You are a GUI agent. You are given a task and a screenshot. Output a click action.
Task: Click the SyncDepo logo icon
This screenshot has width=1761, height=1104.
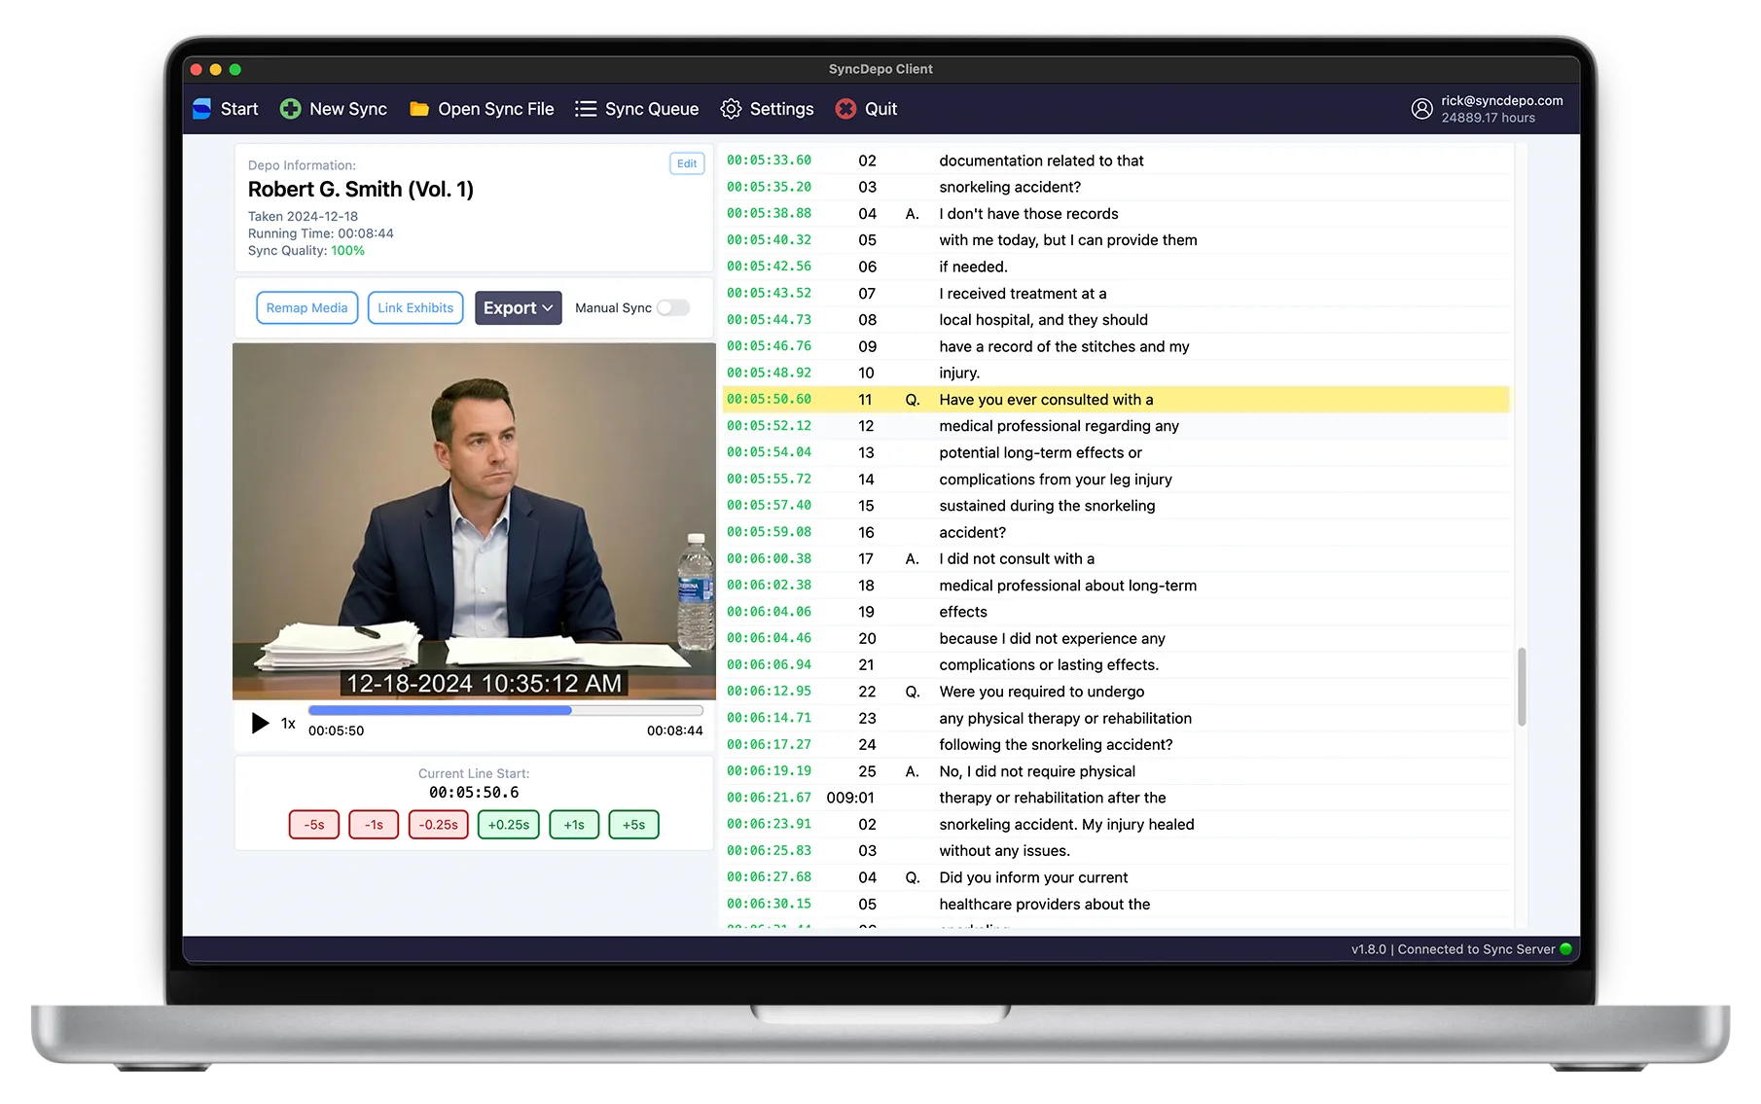(200, 108)
